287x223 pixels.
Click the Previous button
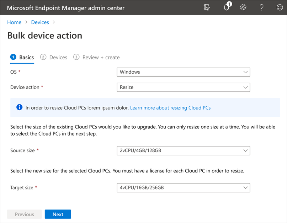(x=25, y=214)
